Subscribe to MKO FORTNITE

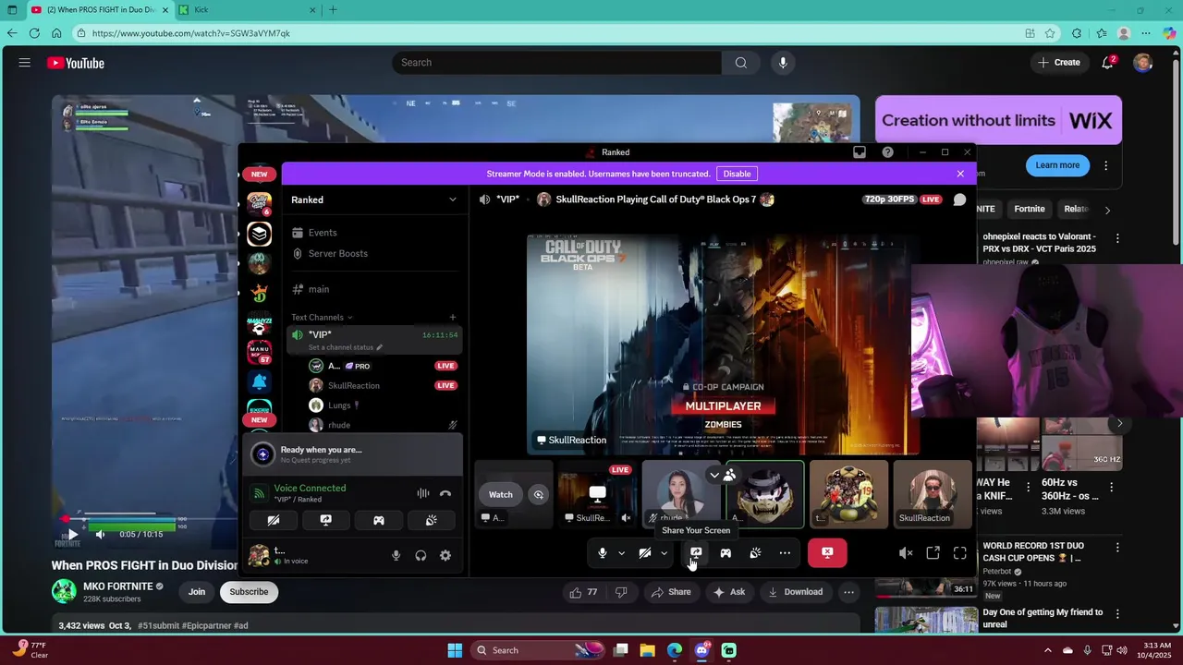[x=249, y=592]
